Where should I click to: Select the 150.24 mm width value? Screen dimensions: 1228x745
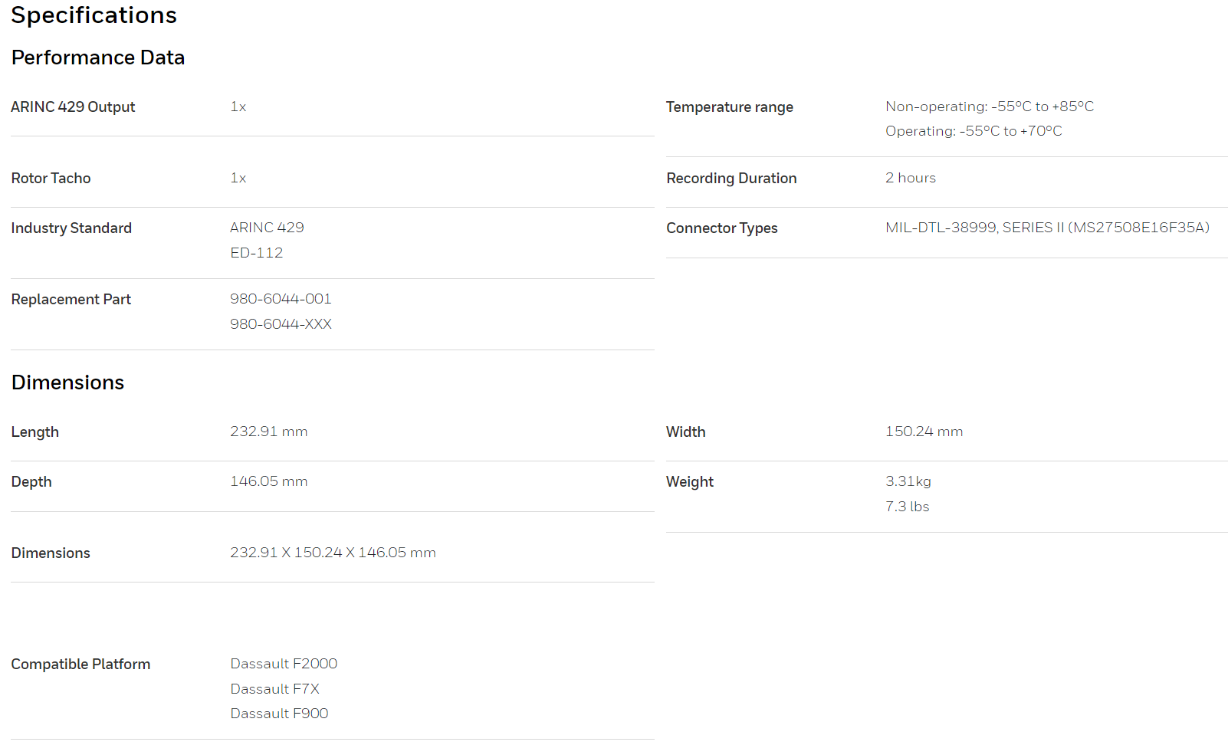924,432
